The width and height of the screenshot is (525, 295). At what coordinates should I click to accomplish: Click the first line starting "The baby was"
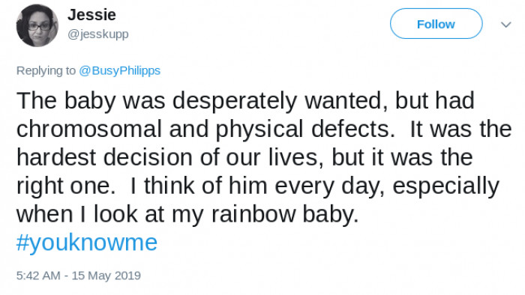pyautogui.click(x=245, y=101)
